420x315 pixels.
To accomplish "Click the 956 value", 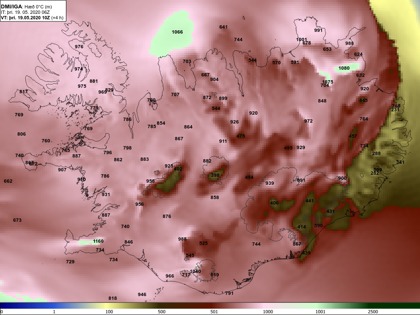I will [139, 204].
